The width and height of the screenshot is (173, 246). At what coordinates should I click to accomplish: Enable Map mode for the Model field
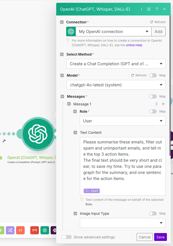(x=153, y=75)
